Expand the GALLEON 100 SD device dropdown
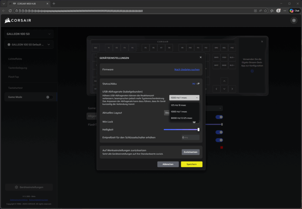Image resolution: width=302 pixels, height=209 pixels. [x=29, y=34]
